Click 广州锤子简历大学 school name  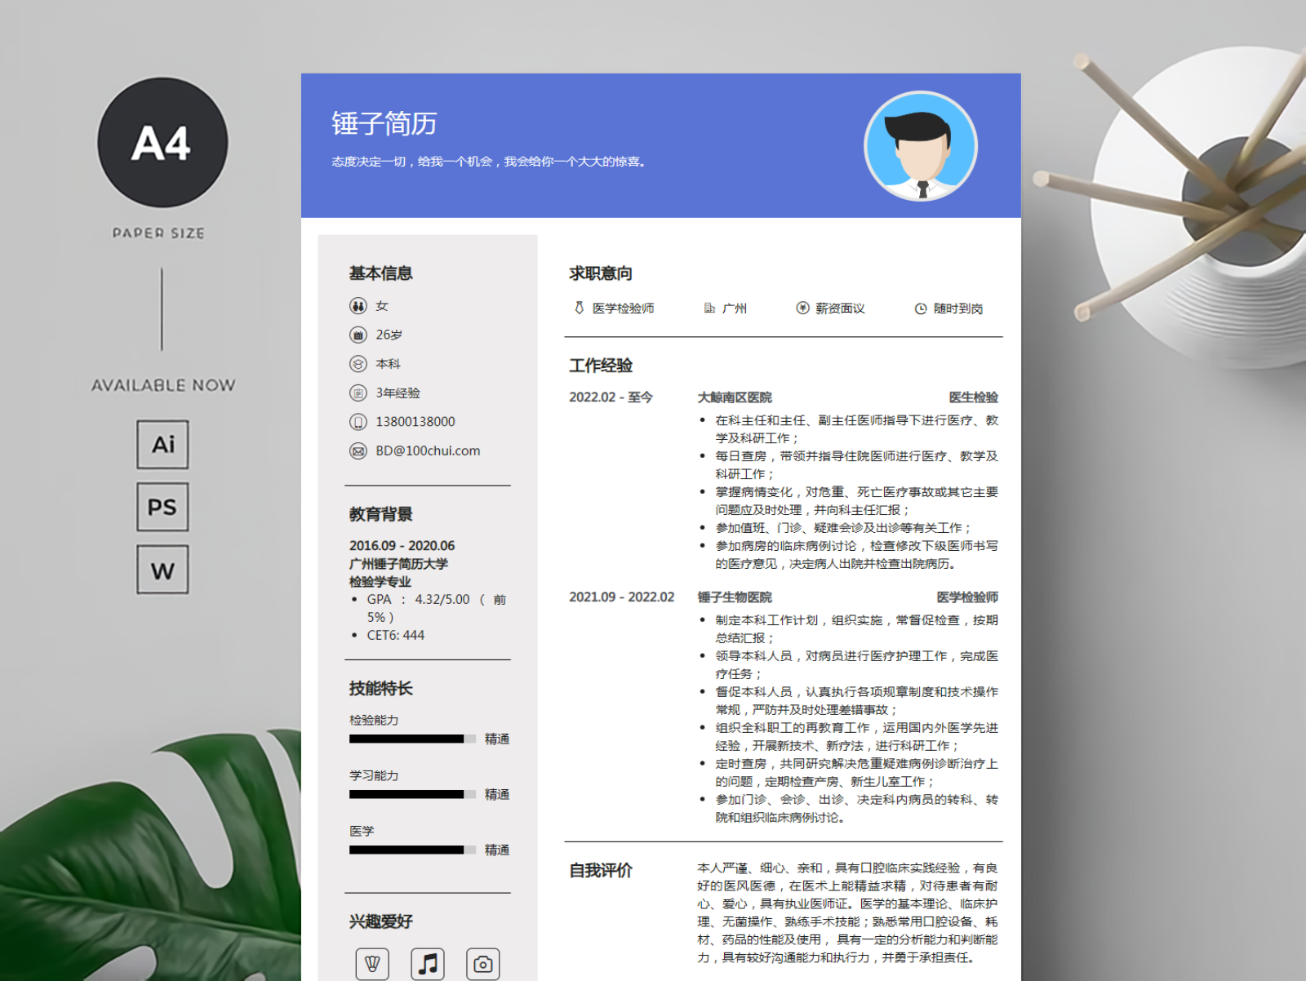pyautogui.click(x=398, y=564)
